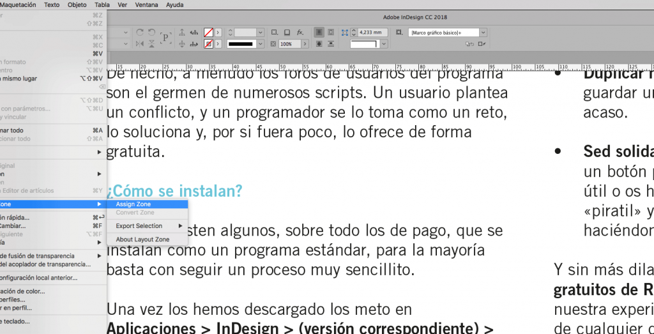The image size is (654, 334).
Task: Open the Objeto menu
Action: 77,4
